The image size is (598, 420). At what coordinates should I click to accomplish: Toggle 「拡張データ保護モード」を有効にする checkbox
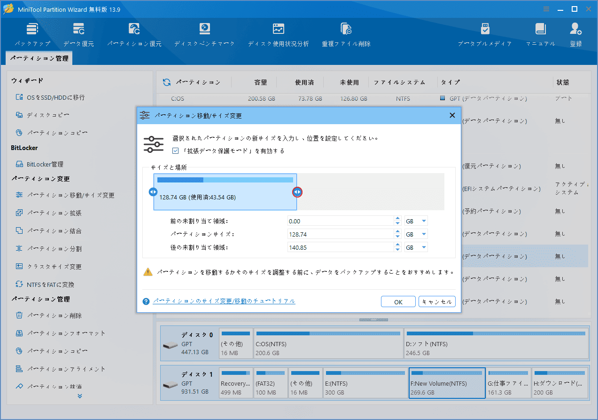tap(175, 151)
